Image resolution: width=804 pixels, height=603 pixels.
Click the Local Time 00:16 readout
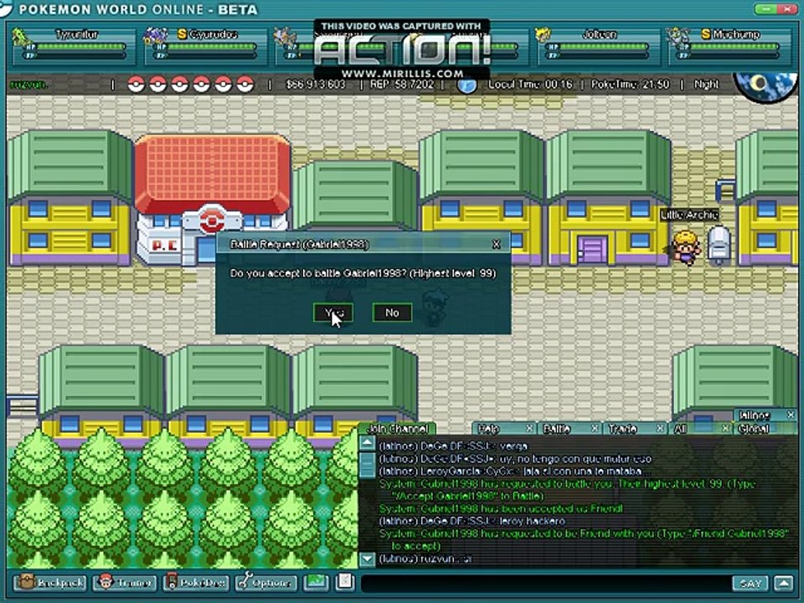click(530, 84)
